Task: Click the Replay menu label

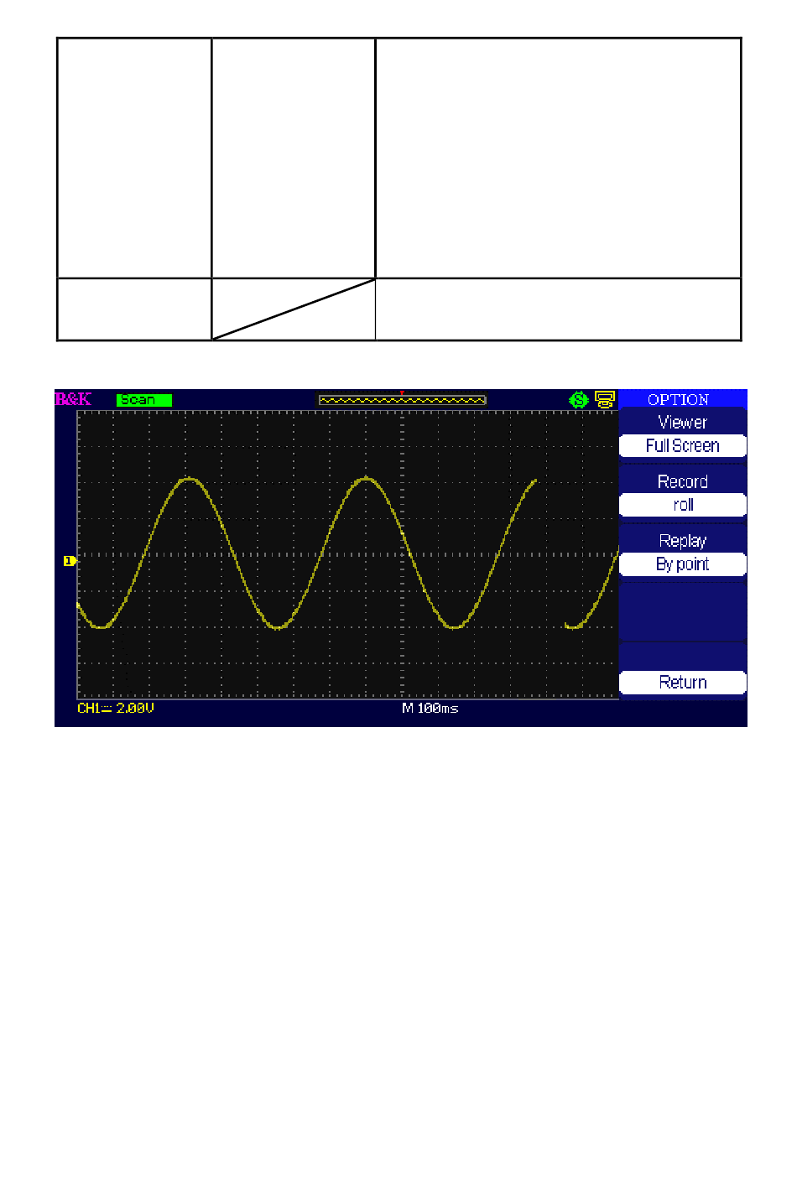Action: tap(682, 541)
